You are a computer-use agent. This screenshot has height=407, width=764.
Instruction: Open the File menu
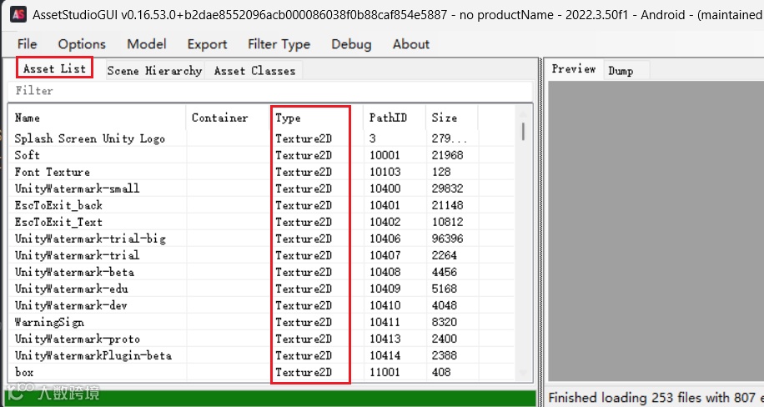click(28, 44)
